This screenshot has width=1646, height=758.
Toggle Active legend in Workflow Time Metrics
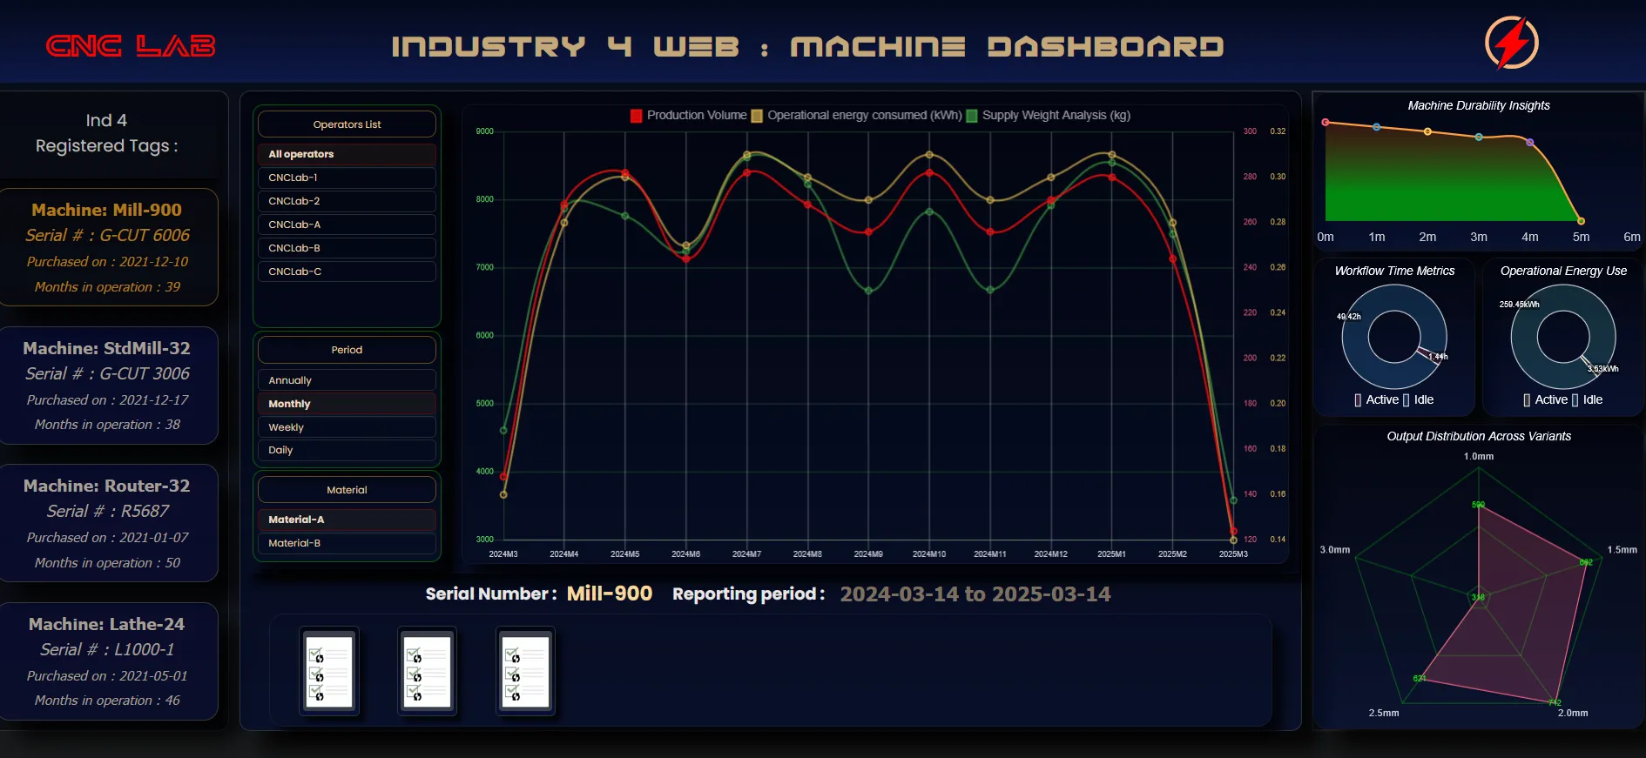[x=1359, y=400]
